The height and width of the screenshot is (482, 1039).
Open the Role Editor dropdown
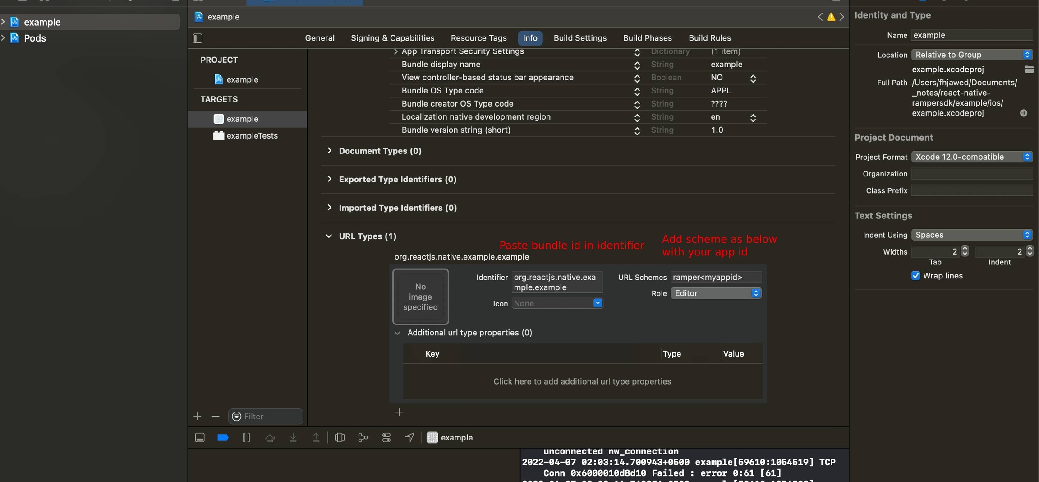pos(716,293)
